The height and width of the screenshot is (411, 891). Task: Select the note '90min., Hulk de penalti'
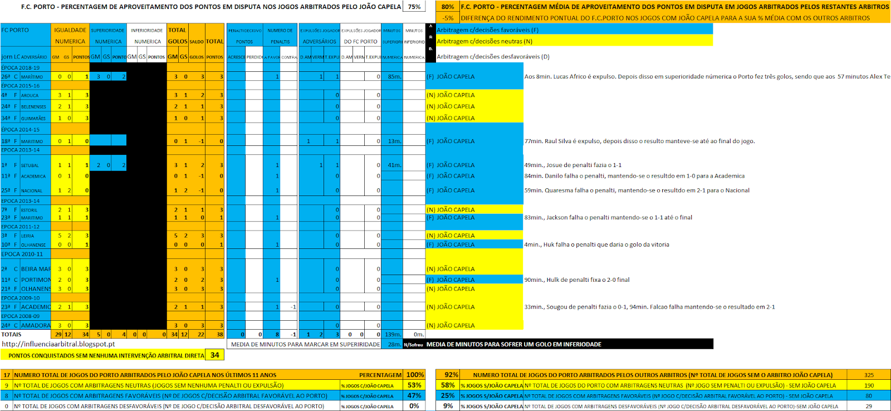577,280
